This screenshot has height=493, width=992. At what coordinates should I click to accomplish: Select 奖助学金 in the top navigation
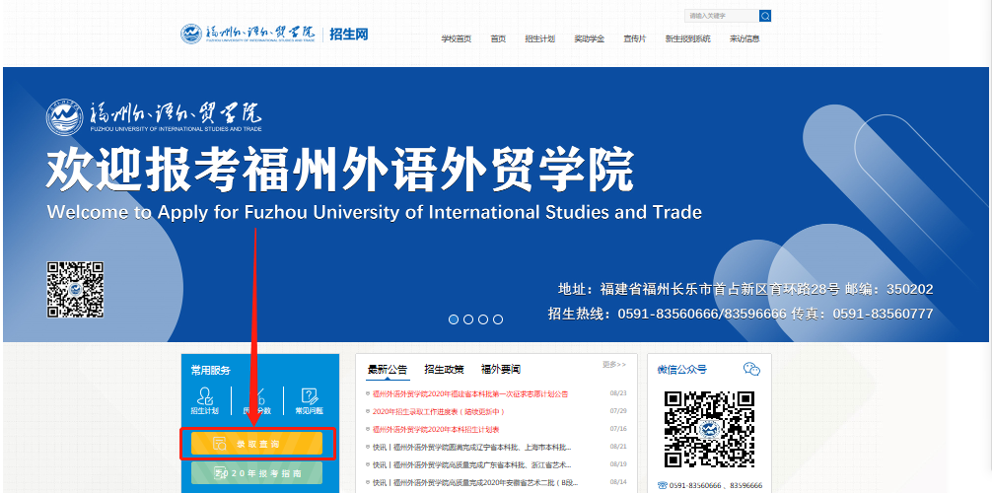coord(589,38)
